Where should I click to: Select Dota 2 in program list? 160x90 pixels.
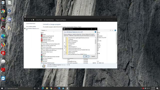click(44, 55)
